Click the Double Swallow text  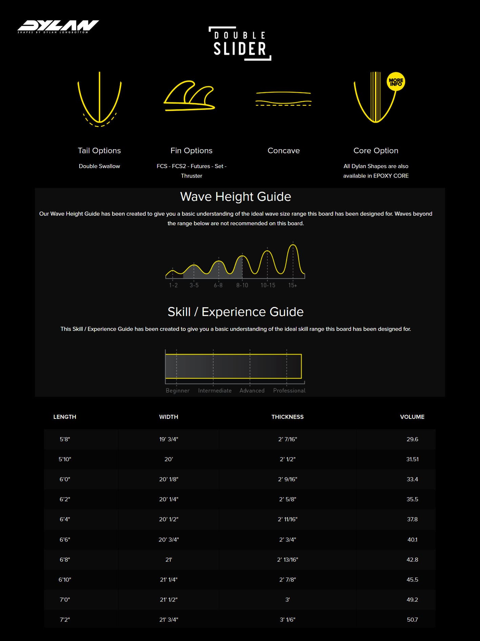[99, 166]
